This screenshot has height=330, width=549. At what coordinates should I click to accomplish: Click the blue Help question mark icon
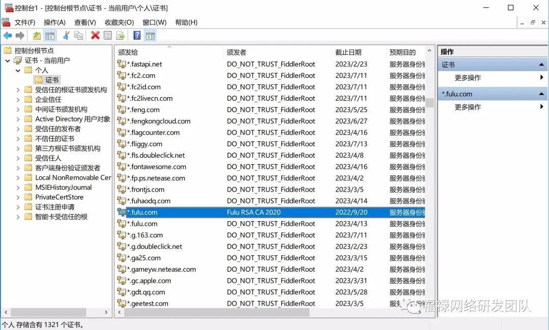(x=137, y=36)
